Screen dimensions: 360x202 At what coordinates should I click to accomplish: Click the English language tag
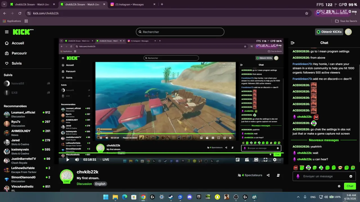point(100,184)
